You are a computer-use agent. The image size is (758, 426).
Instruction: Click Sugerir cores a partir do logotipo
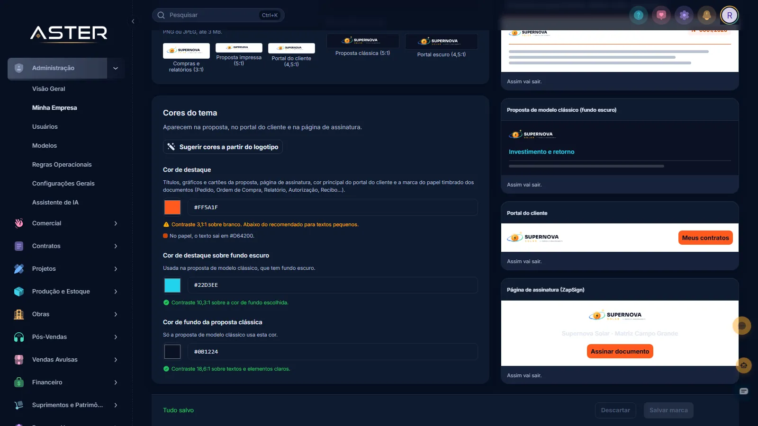(223, 147)
